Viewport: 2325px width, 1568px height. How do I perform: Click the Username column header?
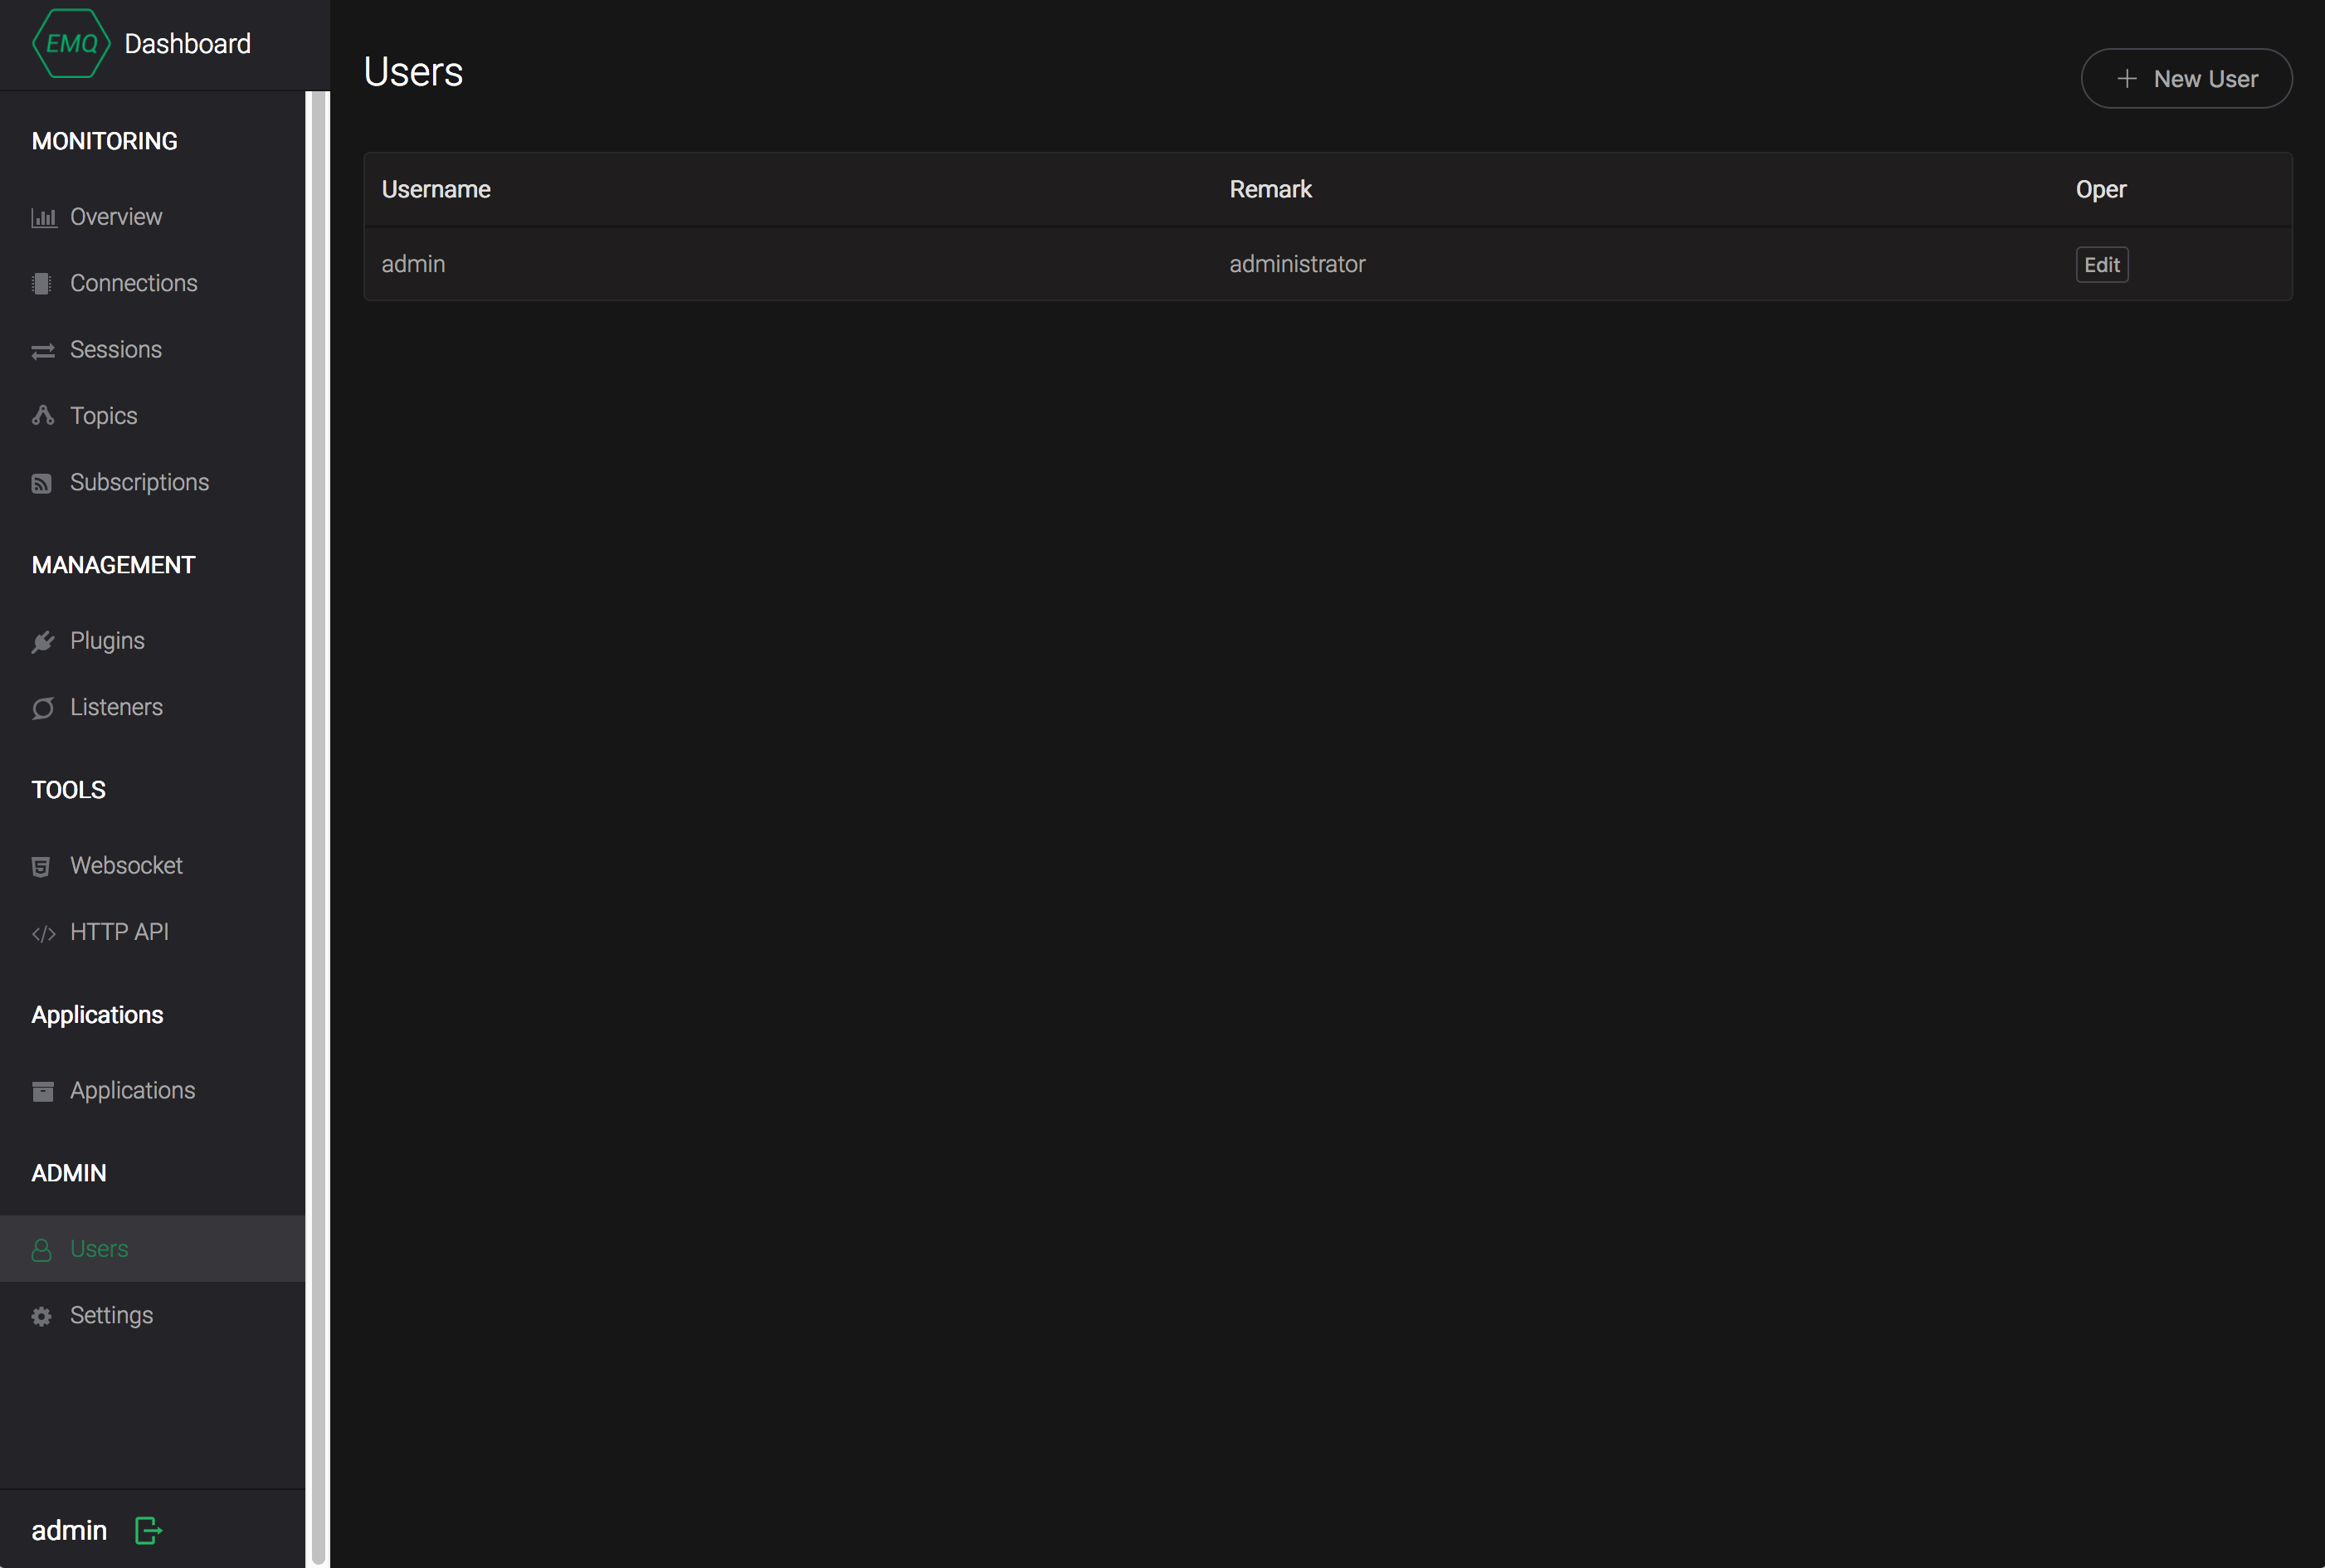pyautogui.click(x=436, y=190)
